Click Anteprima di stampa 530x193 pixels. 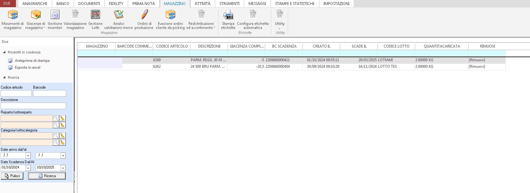click(32, 61)
